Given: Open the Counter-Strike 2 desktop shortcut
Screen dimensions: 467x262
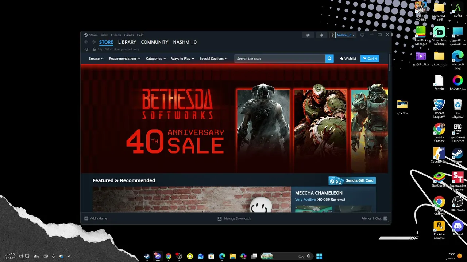Looking at the screenshot, I should (x=439, y=157).
